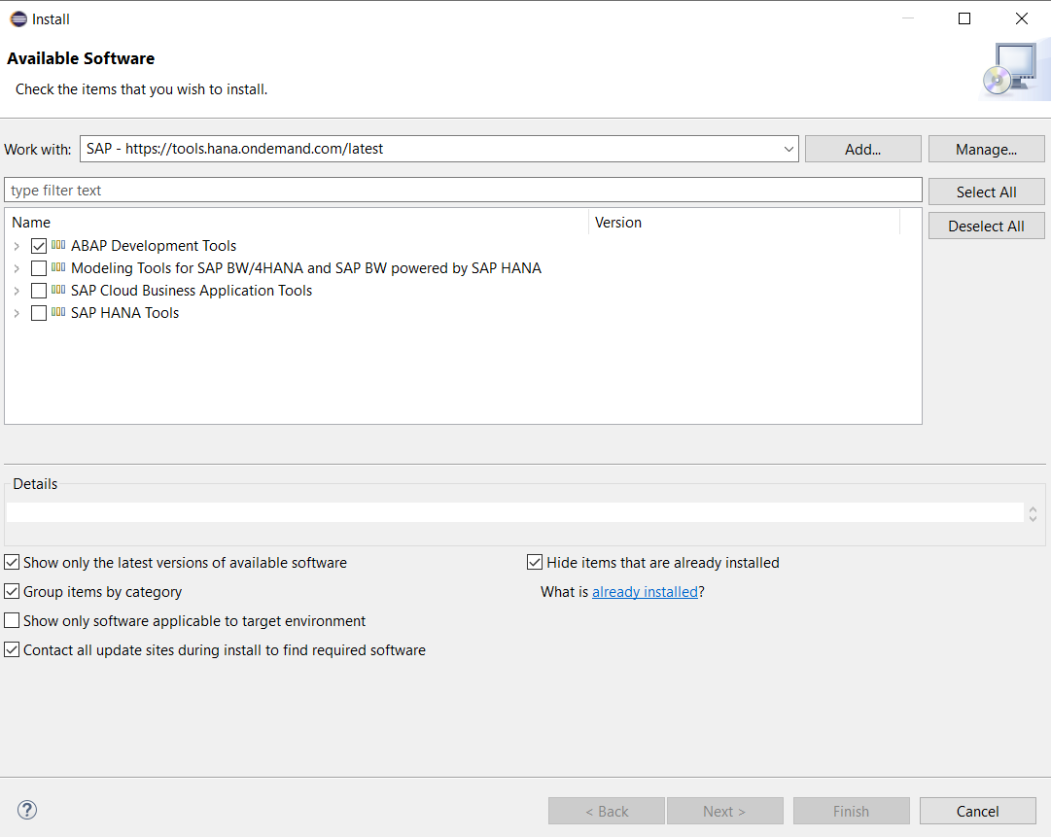Open the Manage repositories dialog
The width and height of the screenshot is (1051, 837).
click(x=986, y=148)
